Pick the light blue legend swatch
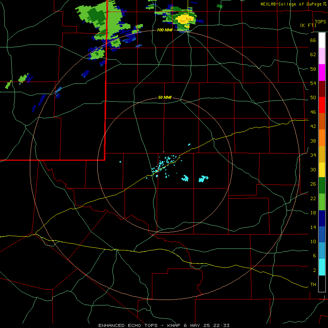 point(322,250)
